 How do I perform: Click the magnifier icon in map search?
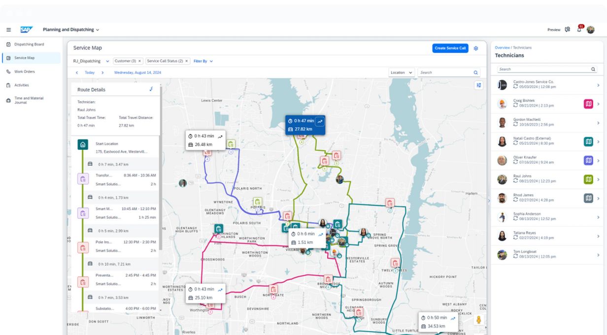click(476, 72)
